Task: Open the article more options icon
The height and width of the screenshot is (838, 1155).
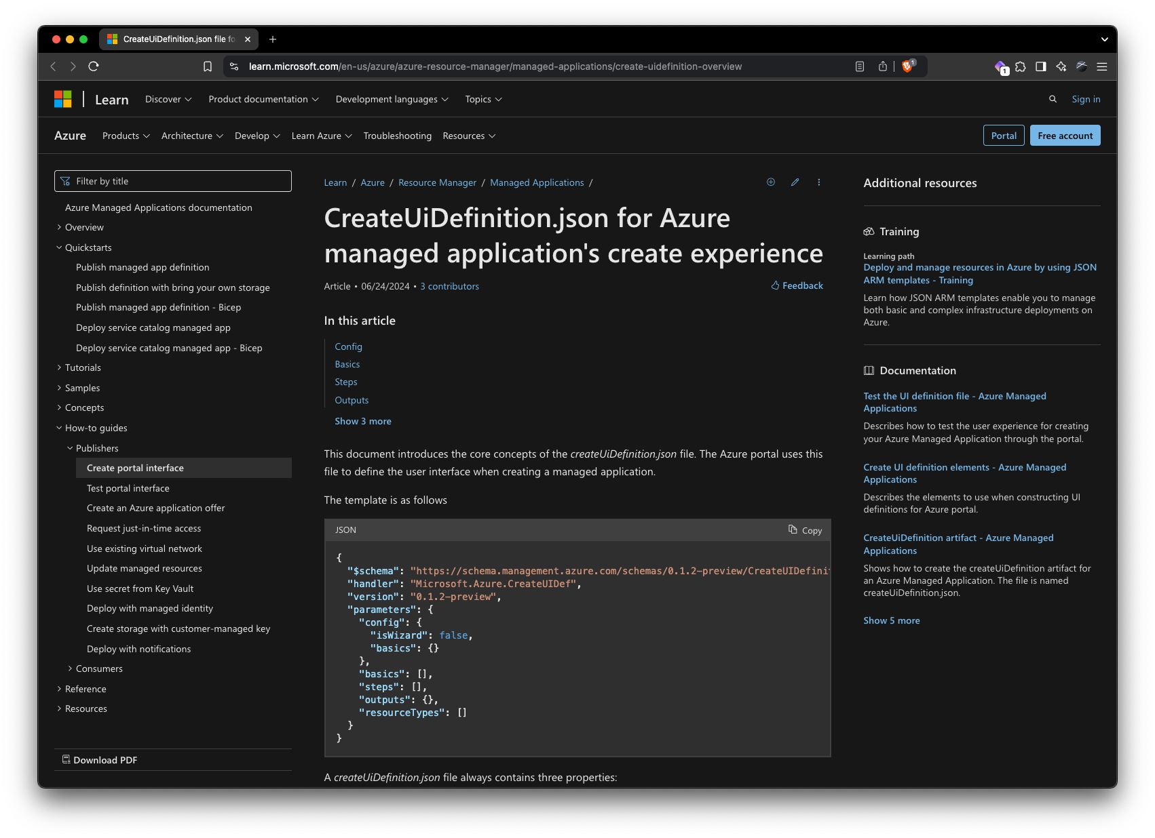Action: coord(819,182)
